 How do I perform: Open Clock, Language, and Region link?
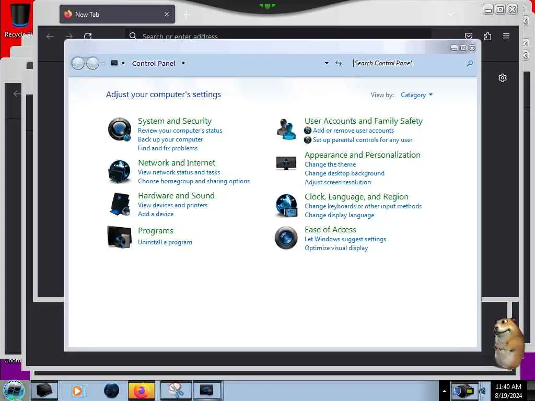[x=356, y=197]
